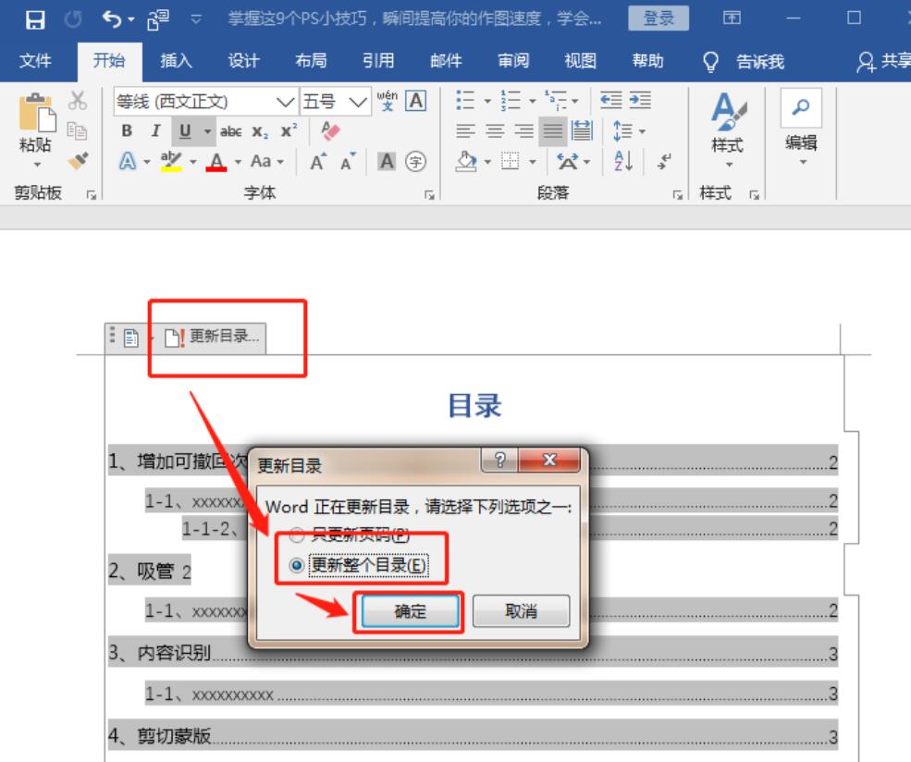Click the multilevel list icon
The height and width of the screenshot is (762, 911).
point(556,101)
